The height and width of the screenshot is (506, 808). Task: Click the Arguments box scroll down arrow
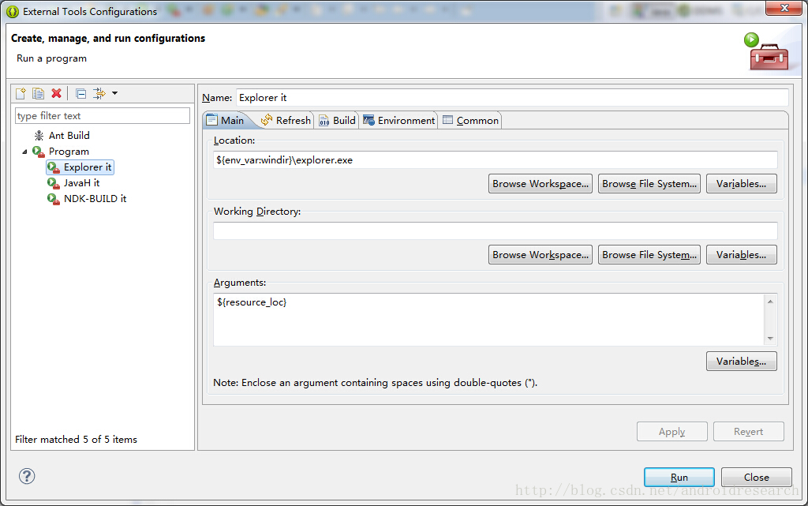point(770,339)
